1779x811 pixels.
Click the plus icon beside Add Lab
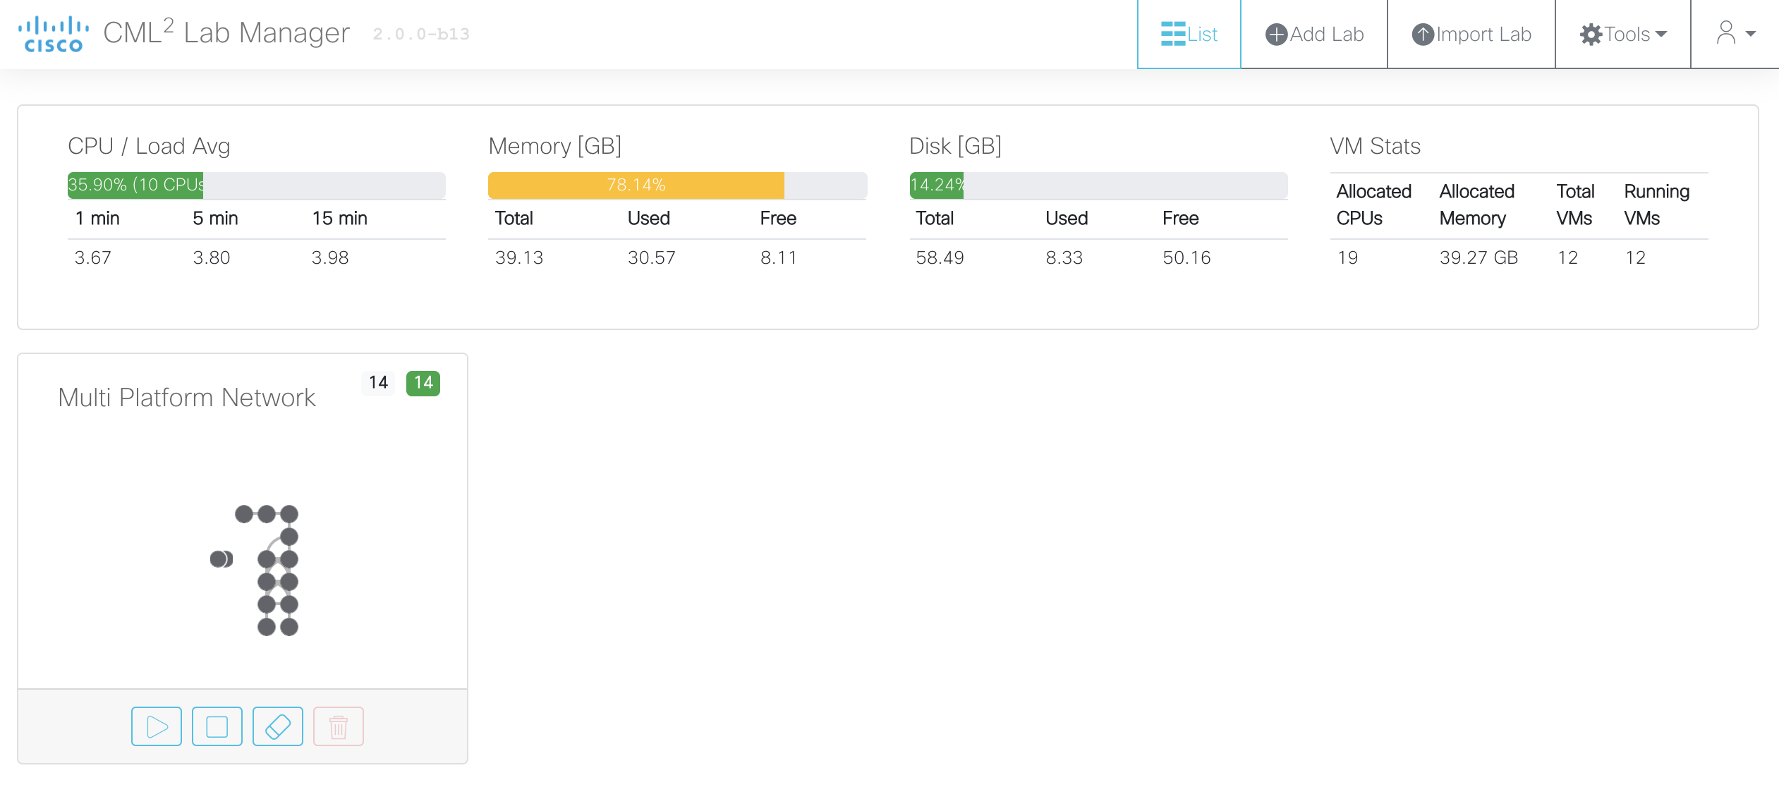click(1276, 35)
